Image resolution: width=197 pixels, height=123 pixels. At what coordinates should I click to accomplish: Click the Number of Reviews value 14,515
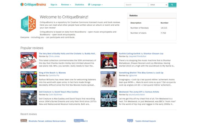pos(164,28)
